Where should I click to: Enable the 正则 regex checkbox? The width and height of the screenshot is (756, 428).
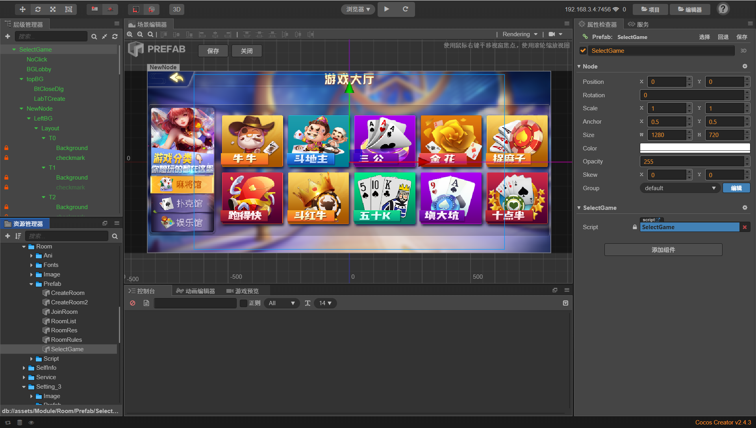tap(243, 303)
